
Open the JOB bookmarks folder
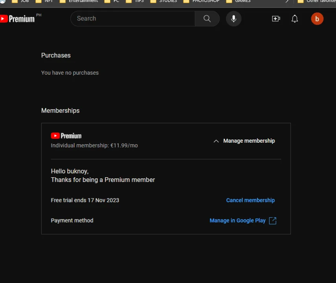pos(20,1)
